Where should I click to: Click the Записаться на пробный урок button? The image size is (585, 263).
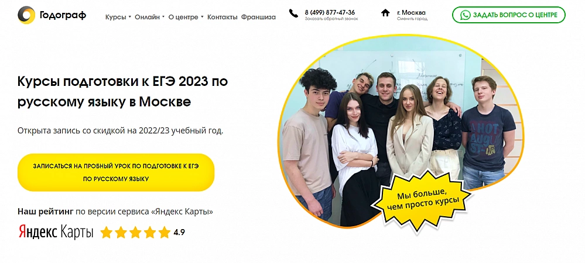click(116, 172)
